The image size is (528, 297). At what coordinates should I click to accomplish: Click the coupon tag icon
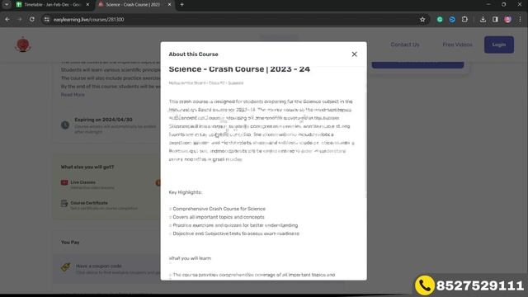66,267
